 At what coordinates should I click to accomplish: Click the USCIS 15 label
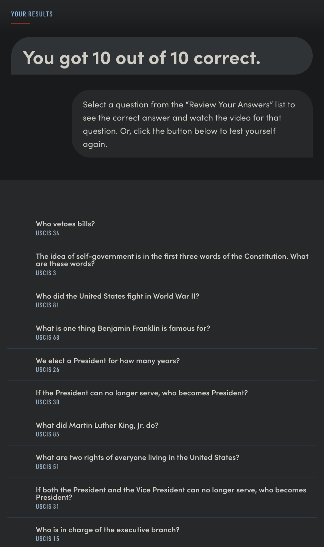point(48,539)
